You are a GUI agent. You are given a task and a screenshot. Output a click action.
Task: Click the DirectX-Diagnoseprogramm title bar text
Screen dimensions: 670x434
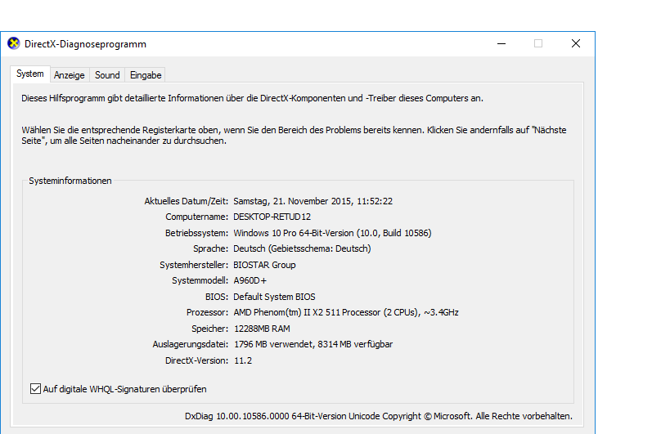click(x=85, y=44)
